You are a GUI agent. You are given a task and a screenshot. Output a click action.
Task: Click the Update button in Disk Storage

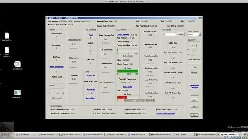click(180, 34)
